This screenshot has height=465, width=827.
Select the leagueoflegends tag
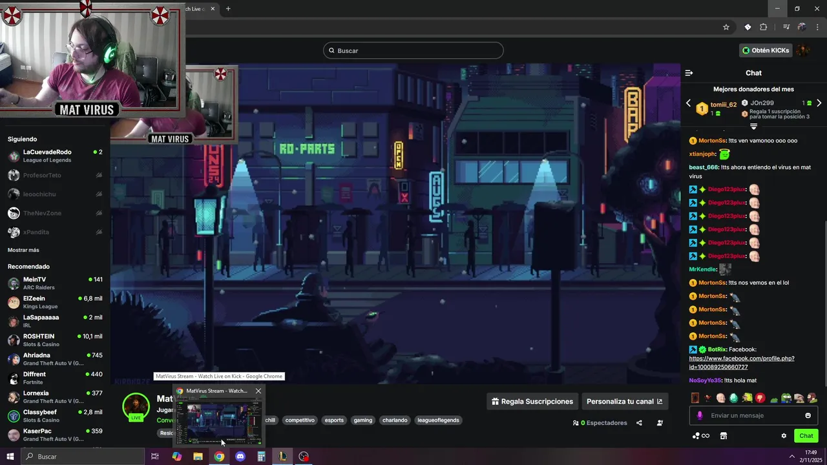(x=438, y=420)
